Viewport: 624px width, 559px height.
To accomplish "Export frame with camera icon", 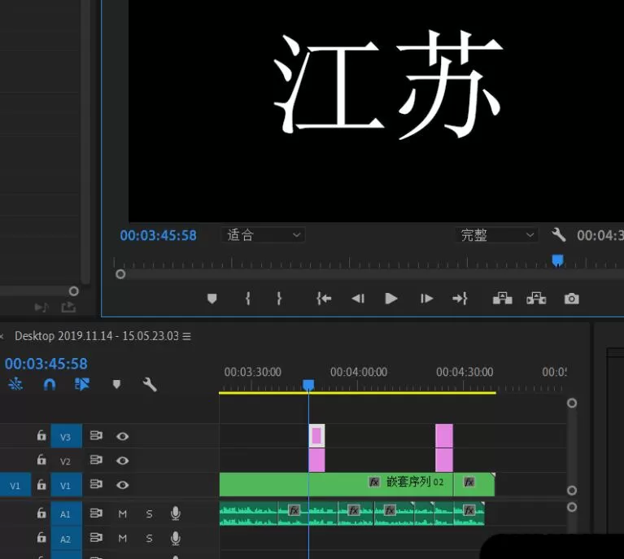I will 571,299.
